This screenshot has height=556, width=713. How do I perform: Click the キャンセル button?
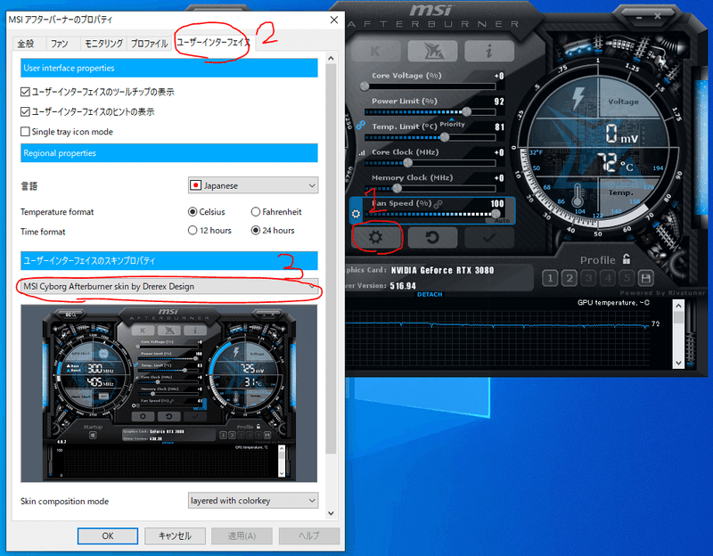(175, 536)
